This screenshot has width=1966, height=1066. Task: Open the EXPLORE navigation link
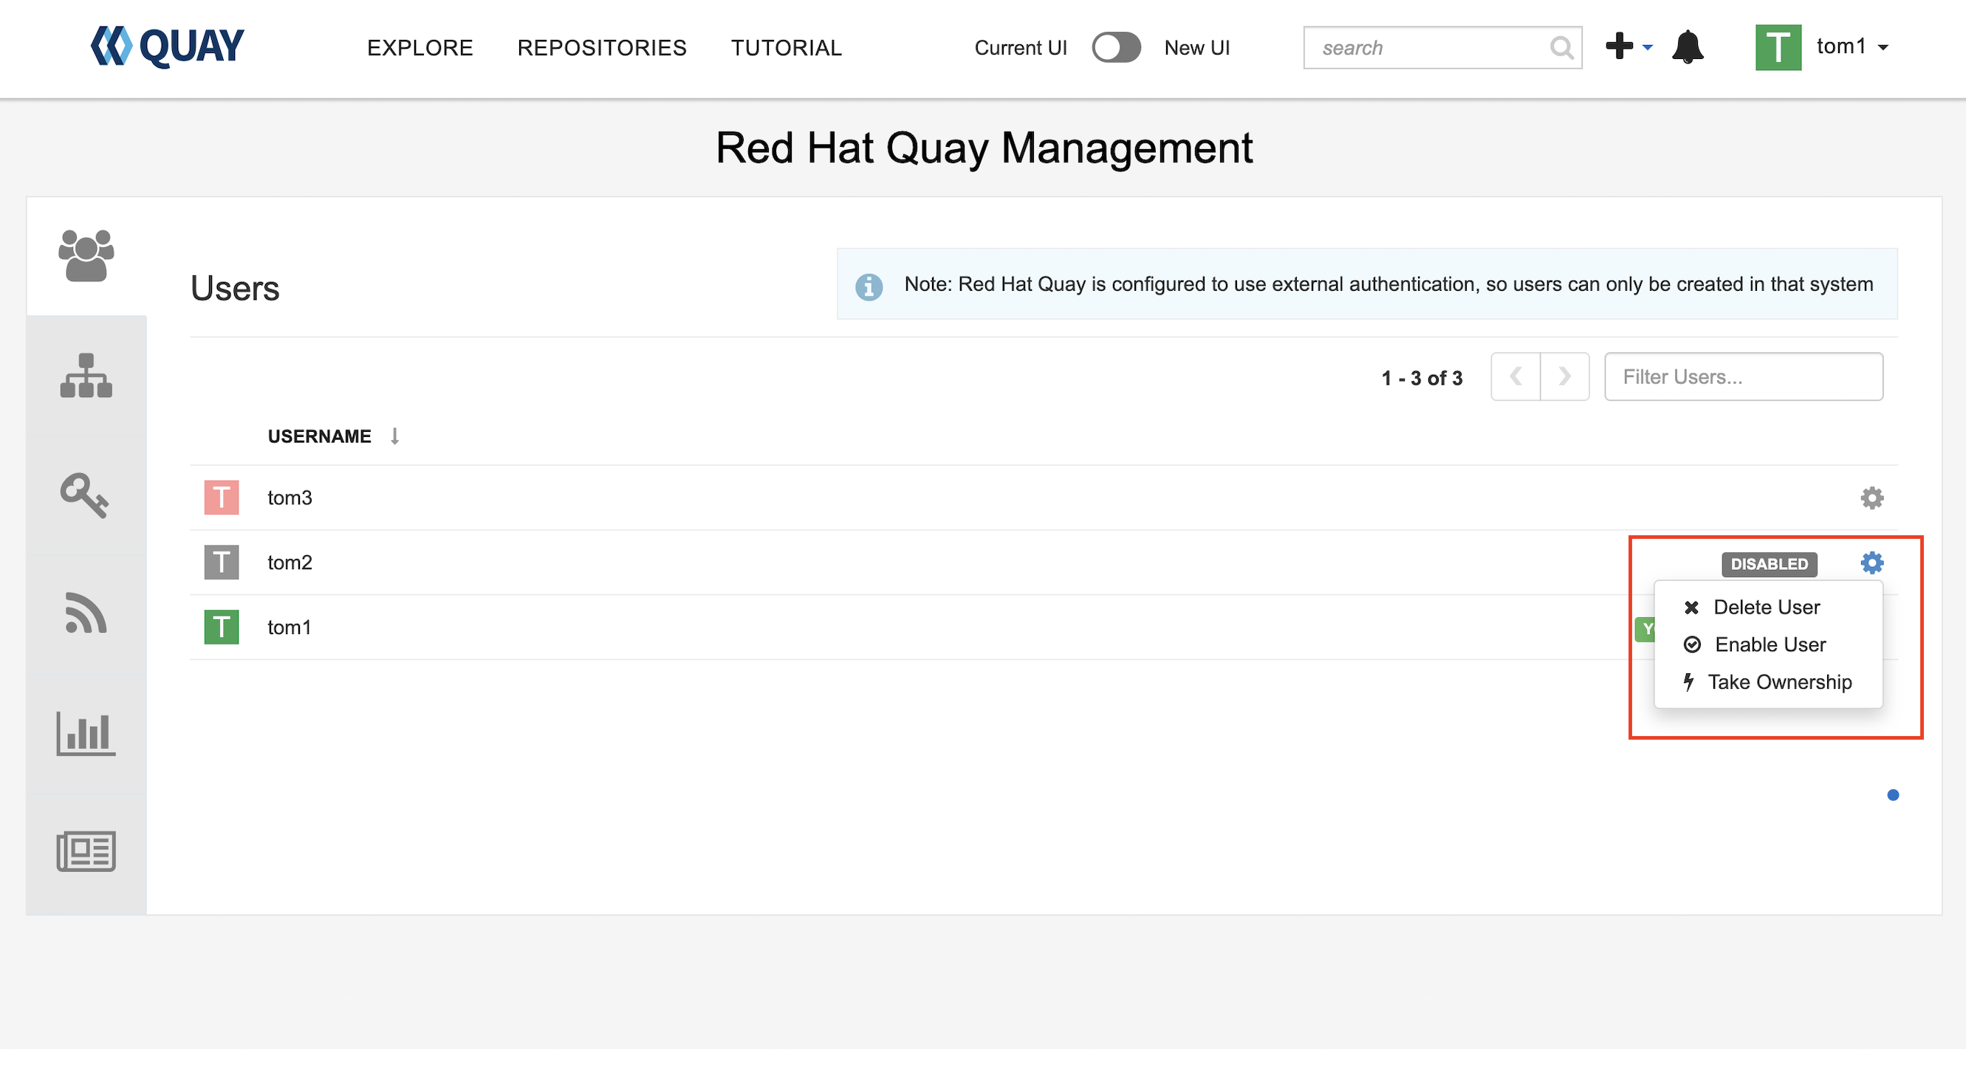tap(419, 48)
